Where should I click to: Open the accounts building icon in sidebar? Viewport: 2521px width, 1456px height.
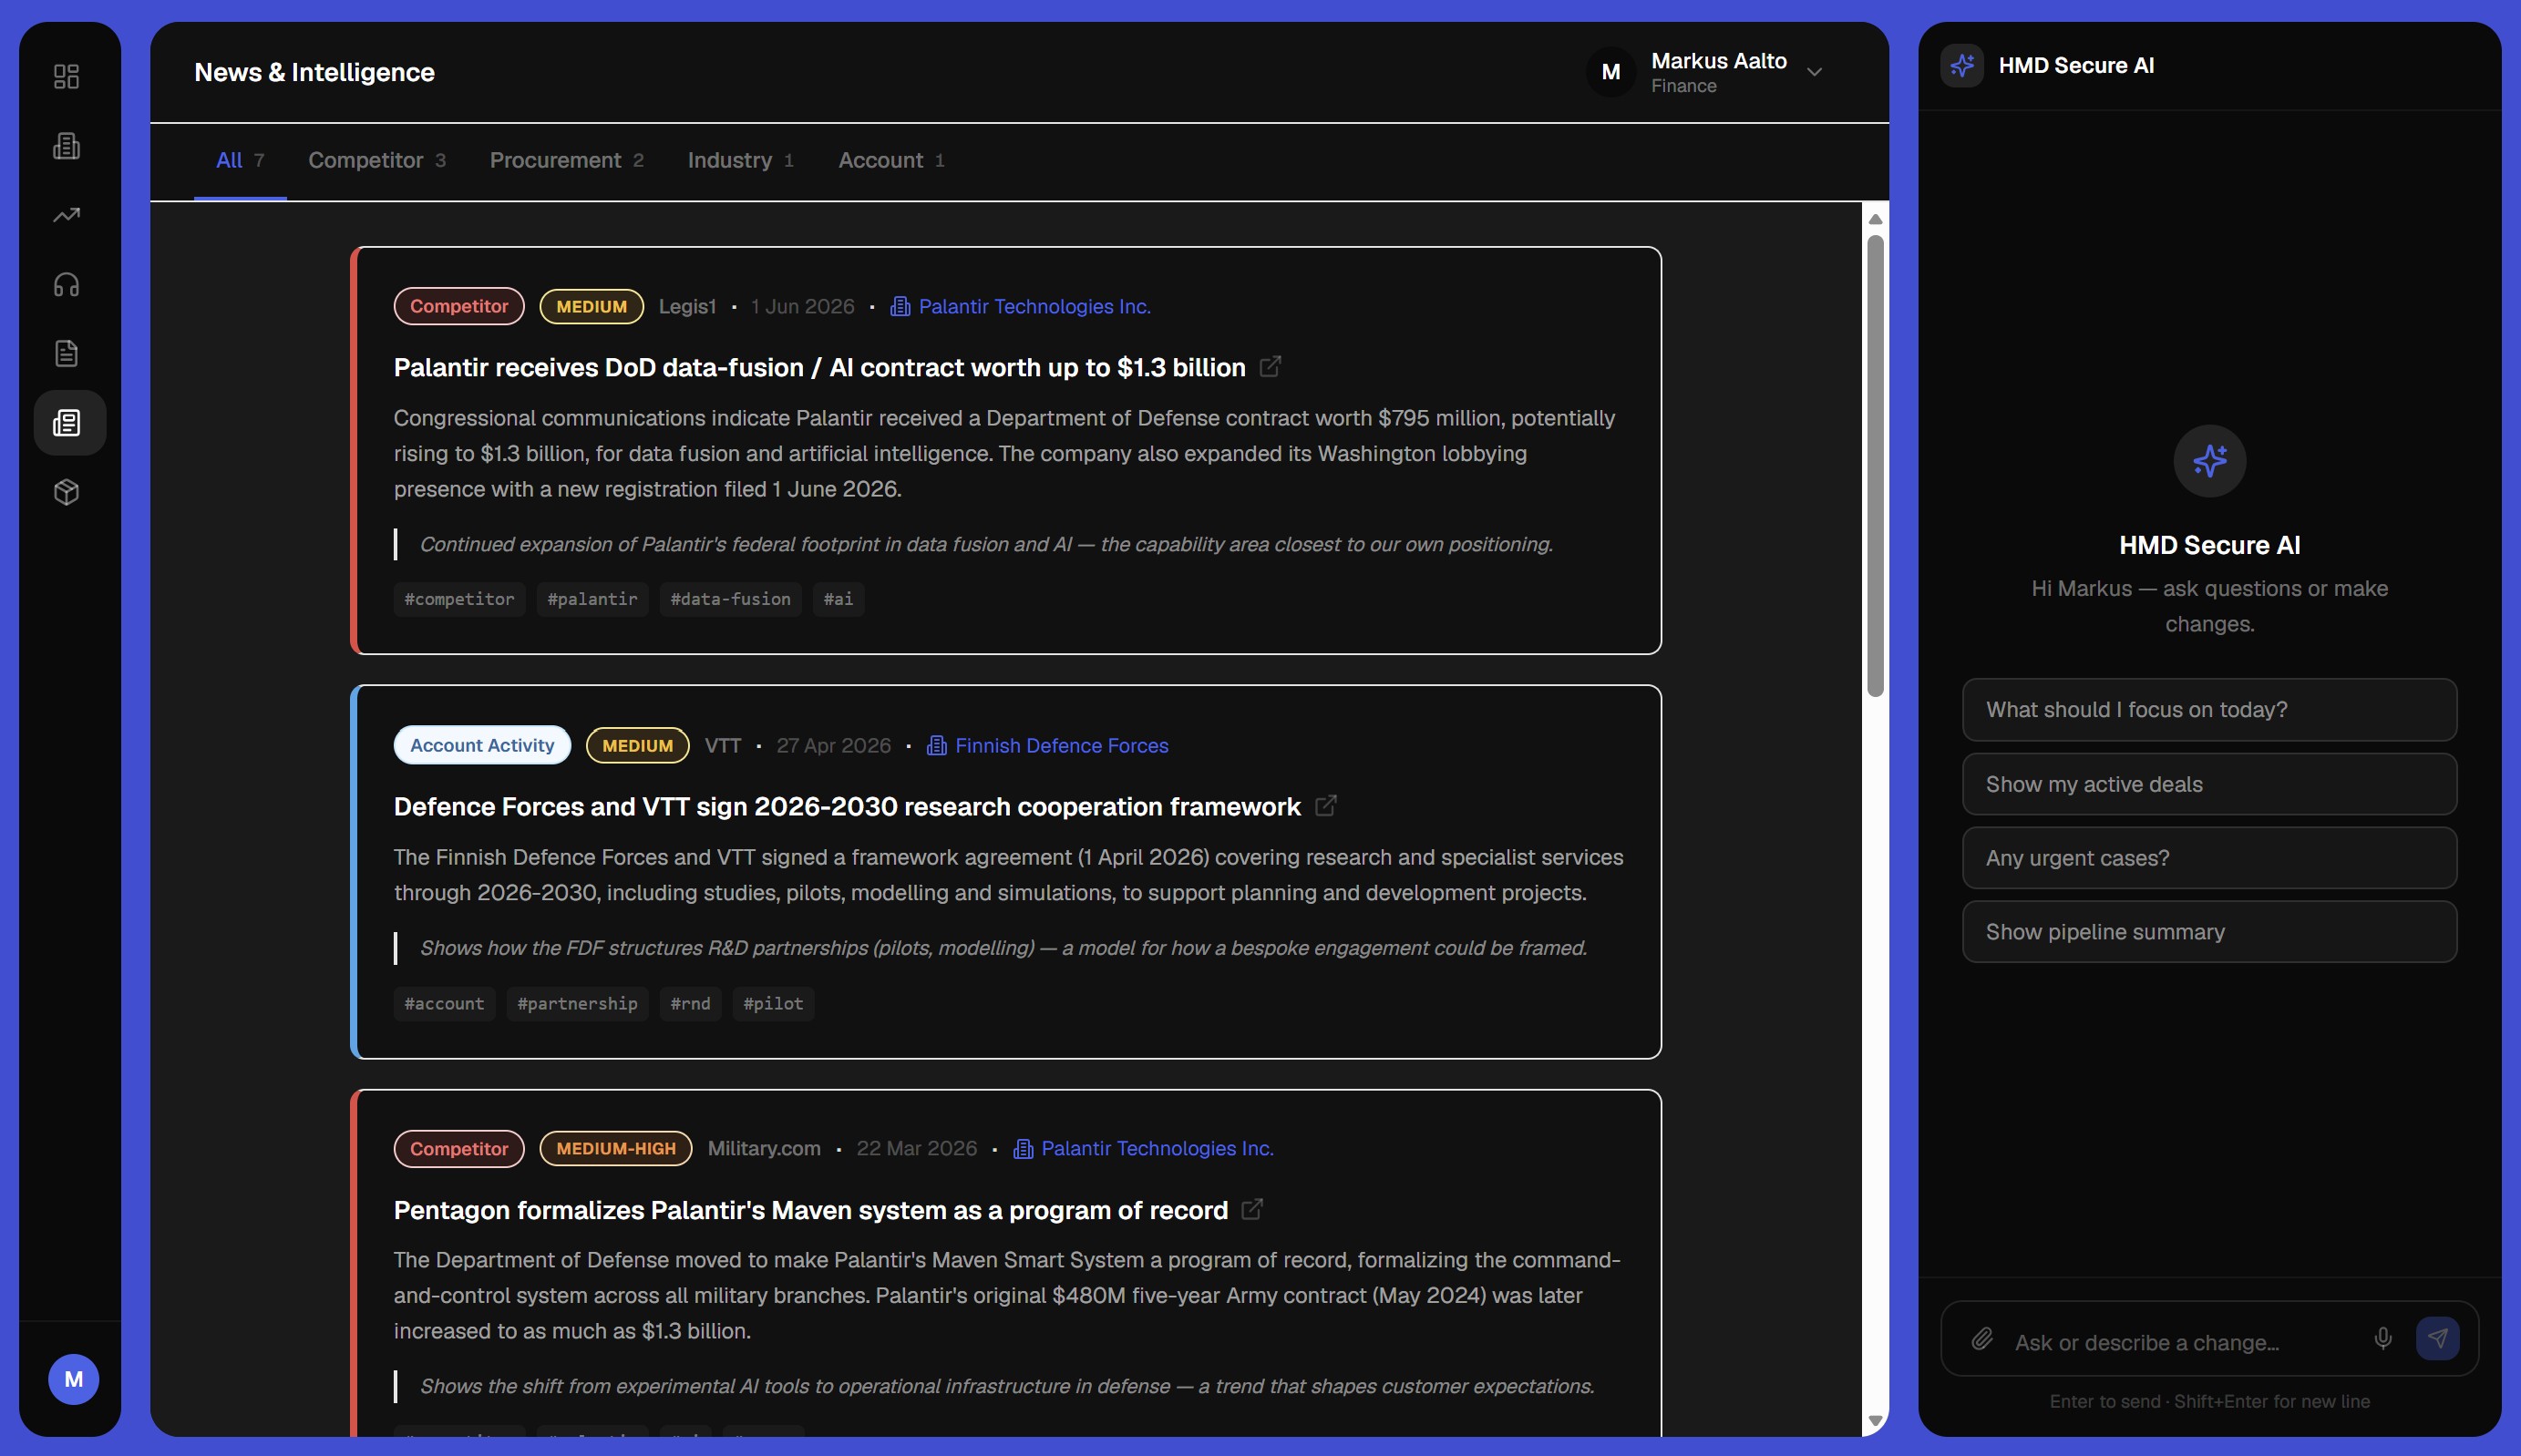point(66,146)
